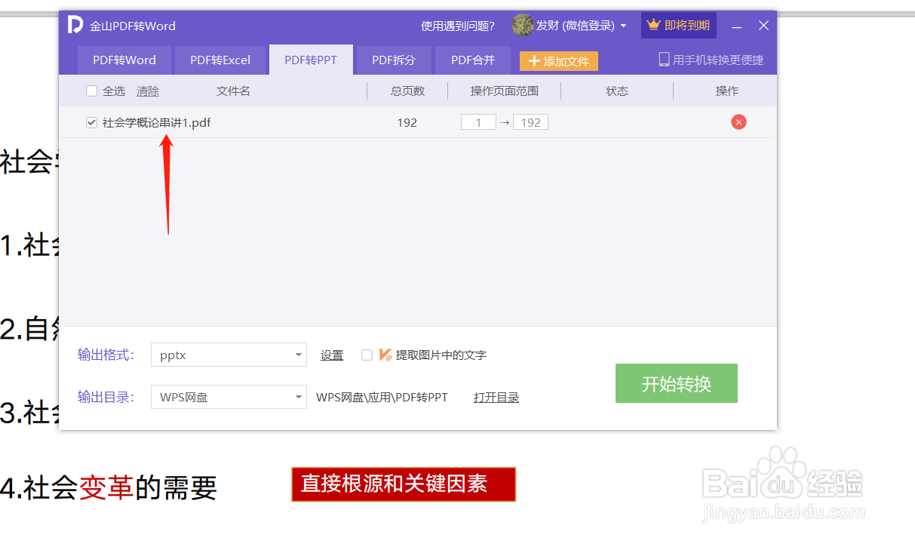Switch to the PDF转Excel tab
915x544 pixels.
pyautogui.click(x=220, y=60)
